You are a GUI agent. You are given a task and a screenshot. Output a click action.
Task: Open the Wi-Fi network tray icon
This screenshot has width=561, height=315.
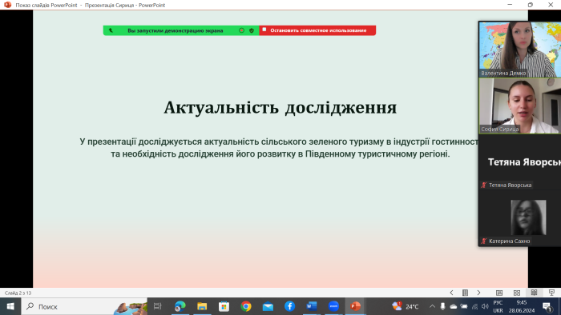[474, 306]
